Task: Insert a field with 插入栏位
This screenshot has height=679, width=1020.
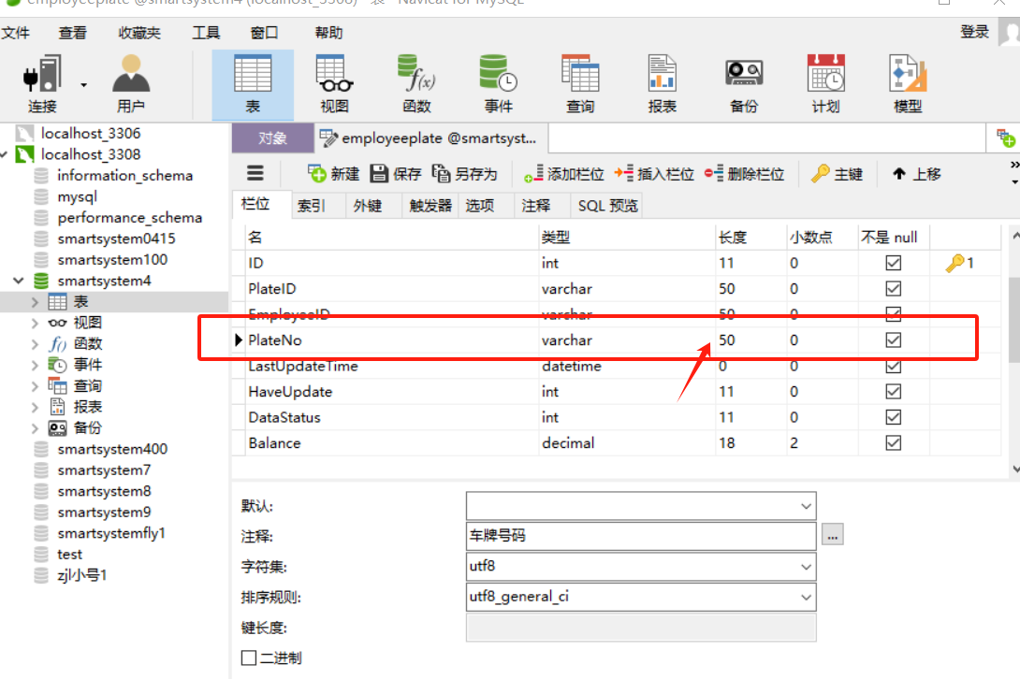Action: point(654,174)
